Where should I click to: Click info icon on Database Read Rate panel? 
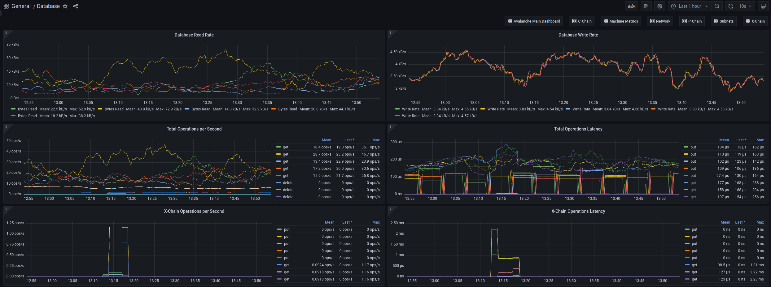coord(6,33)
